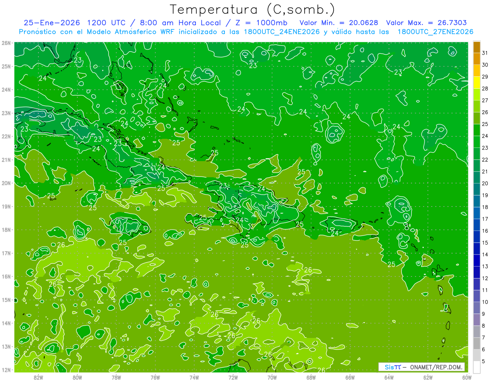Click longitude axis label "68W"
496x383 pixels.
click(311, 377)
